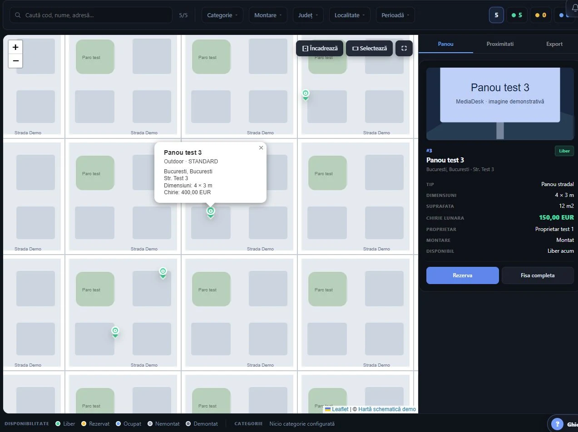
Task: Focus the search field for code, name, address
Action: (x=91, y=15)
